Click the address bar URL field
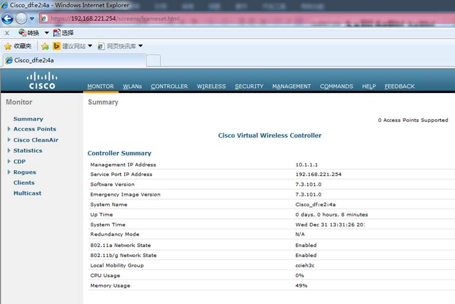Screen dimensions: 455x304 [247, 18]
